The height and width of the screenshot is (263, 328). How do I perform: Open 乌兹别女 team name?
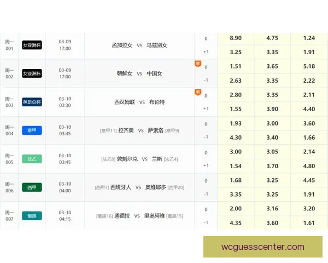pos(157,45)
